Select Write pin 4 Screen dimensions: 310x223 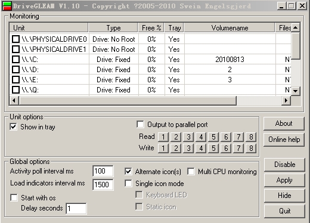click(201, 148)
